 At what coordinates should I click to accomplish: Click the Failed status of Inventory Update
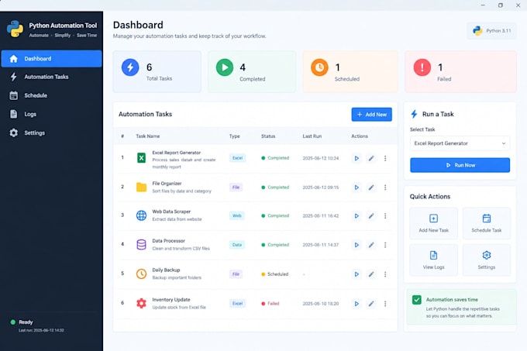[270, 304]
